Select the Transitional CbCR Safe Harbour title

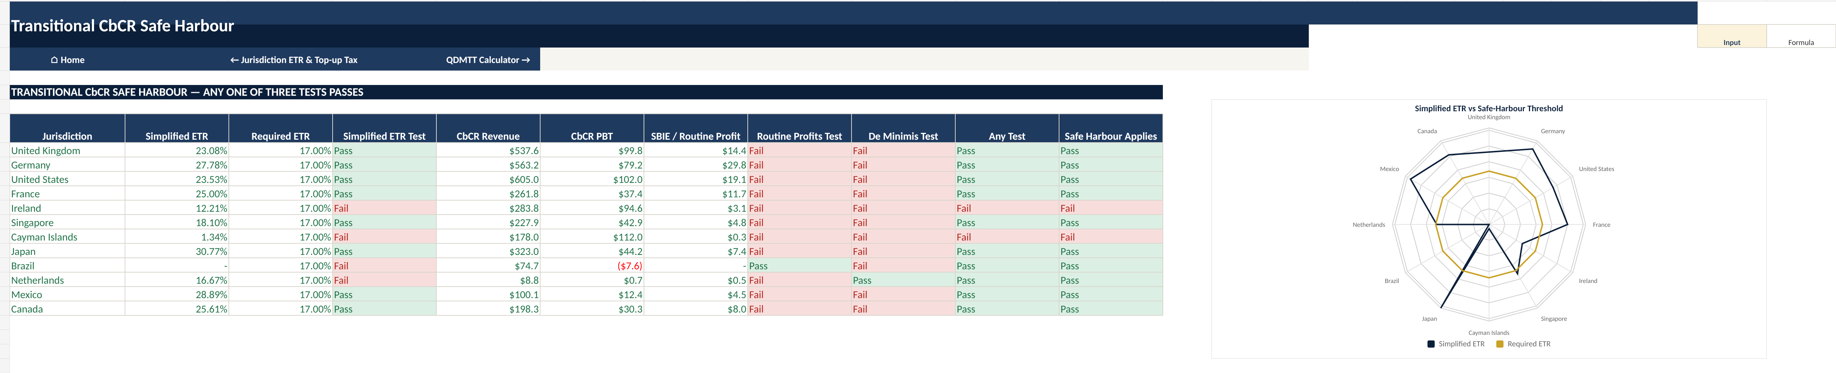[x=123, y=26]
